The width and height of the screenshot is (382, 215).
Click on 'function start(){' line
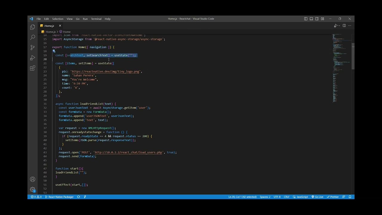click(69, 168)
